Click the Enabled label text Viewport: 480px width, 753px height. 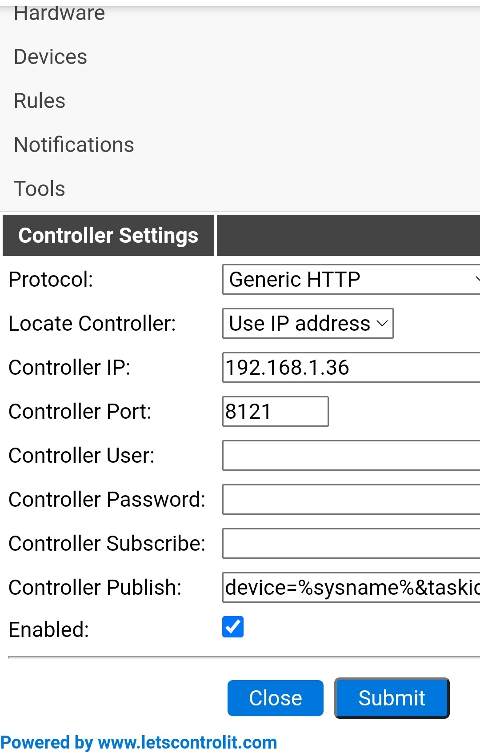49,629
